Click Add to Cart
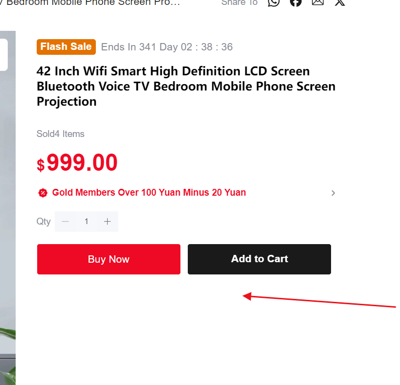Viewport: 400px width, 385px height. coord(259,259)
